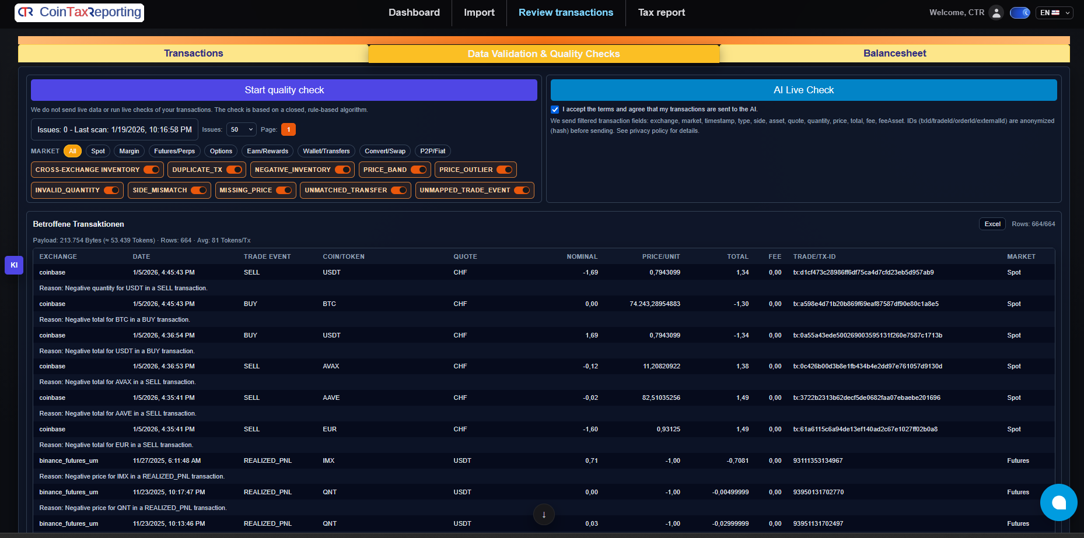Expand the Issues per page dropdown
The height and width of the screenshot is (538, 1084).
click(x=242, y=129)
